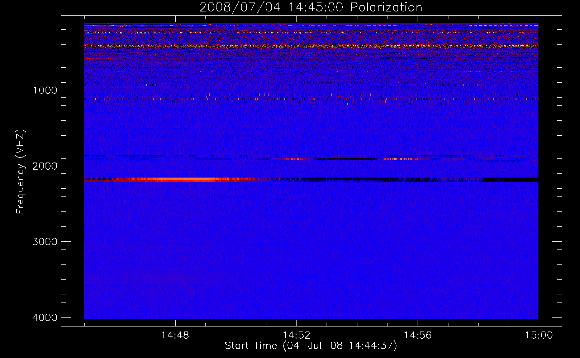Screen dimensions: 580x358
Task: Click the 15:00 time tick label
Action: pyautogui.click(x=539, y=335)
